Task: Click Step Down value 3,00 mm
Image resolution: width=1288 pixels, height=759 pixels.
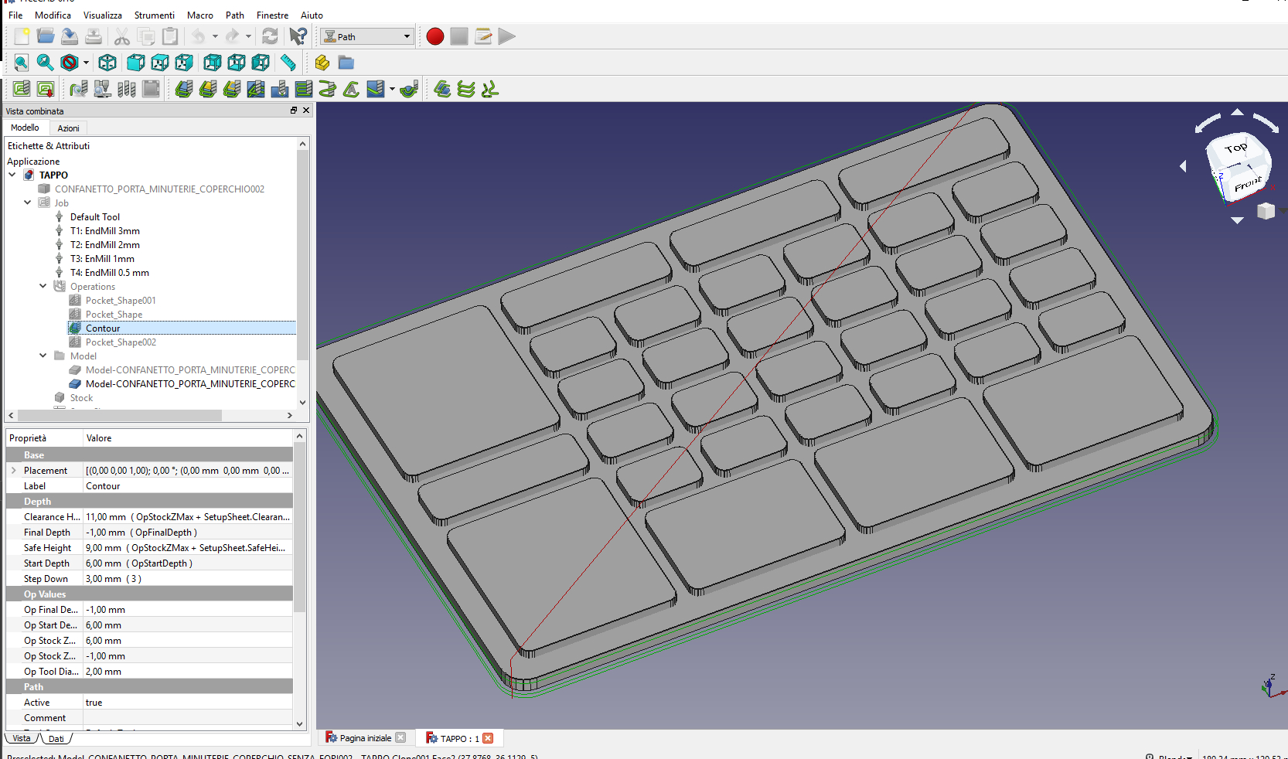Action: (x=188, y=579)
